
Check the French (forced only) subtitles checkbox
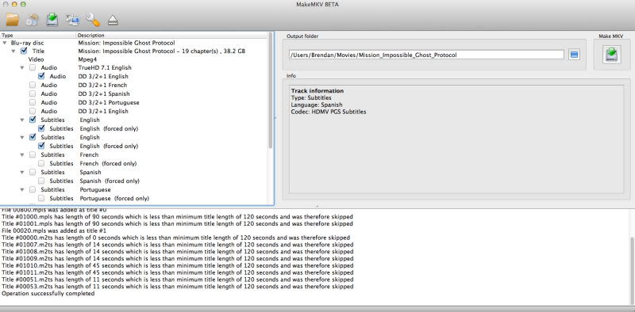tap(41, 164)
